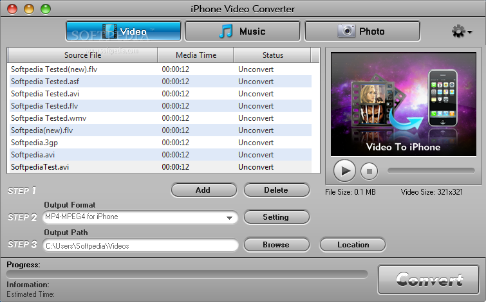Select the SoftpediaTest.avi row
This screenshot has height=302, width=486.
pyautogui.click(x=160, y=167)
